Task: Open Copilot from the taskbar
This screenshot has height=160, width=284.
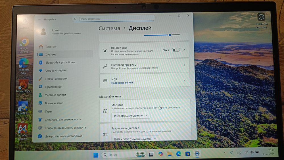Action: (160, 154)
